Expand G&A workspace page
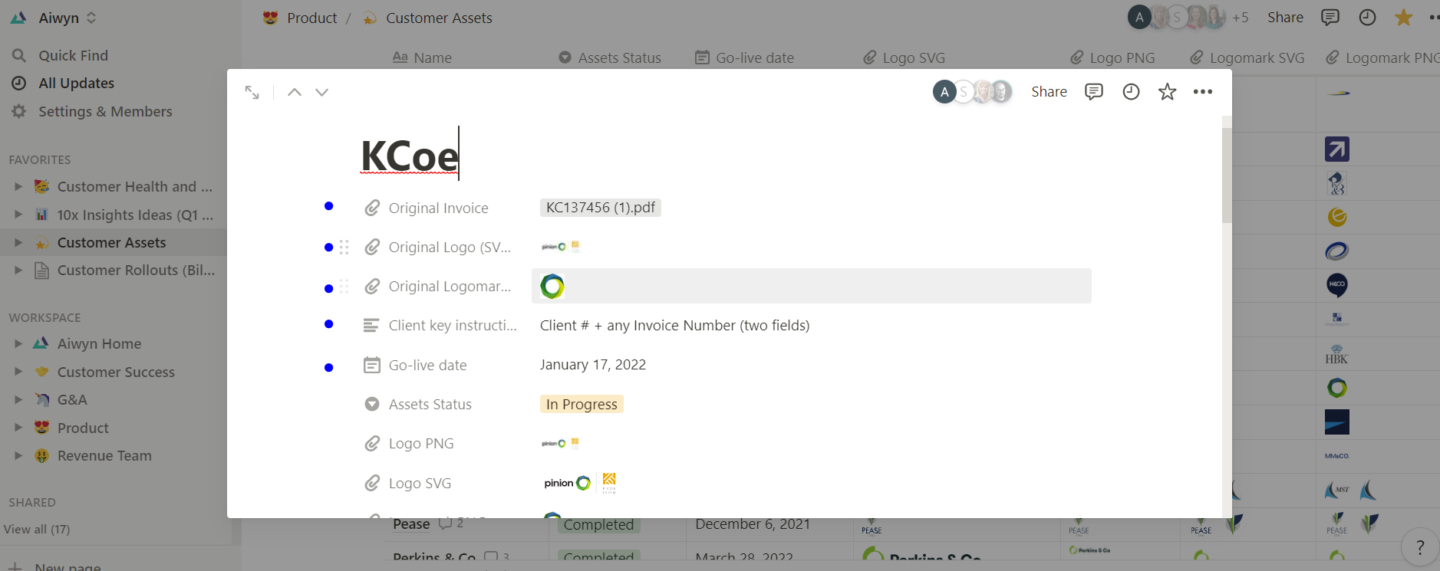The height and width of the screenshot is (571, 1440). click(x=18, y=399)
